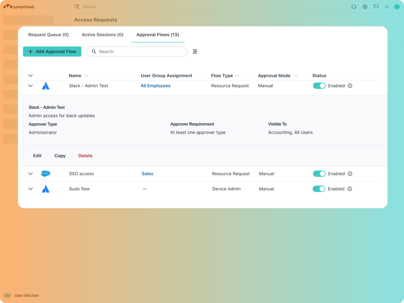Click the flag announcements icon in header
The image size is (404, 303).
tap(376, 7)
